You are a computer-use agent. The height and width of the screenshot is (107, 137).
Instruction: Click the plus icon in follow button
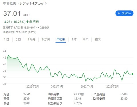[x=119, y=13]
